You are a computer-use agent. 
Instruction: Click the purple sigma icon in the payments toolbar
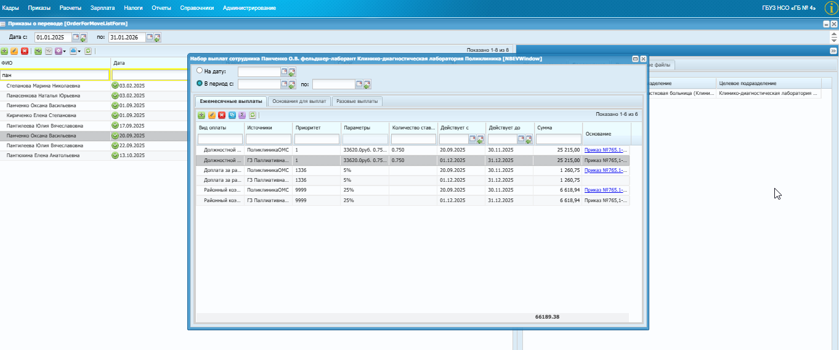[242, 115]
